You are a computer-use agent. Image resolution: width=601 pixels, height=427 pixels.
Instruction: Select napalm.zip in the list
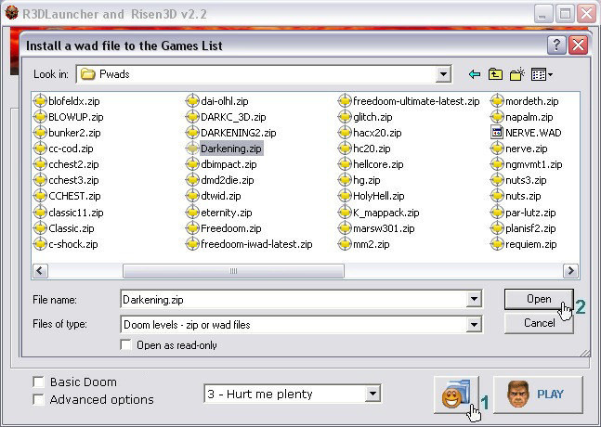click(529, 117)
